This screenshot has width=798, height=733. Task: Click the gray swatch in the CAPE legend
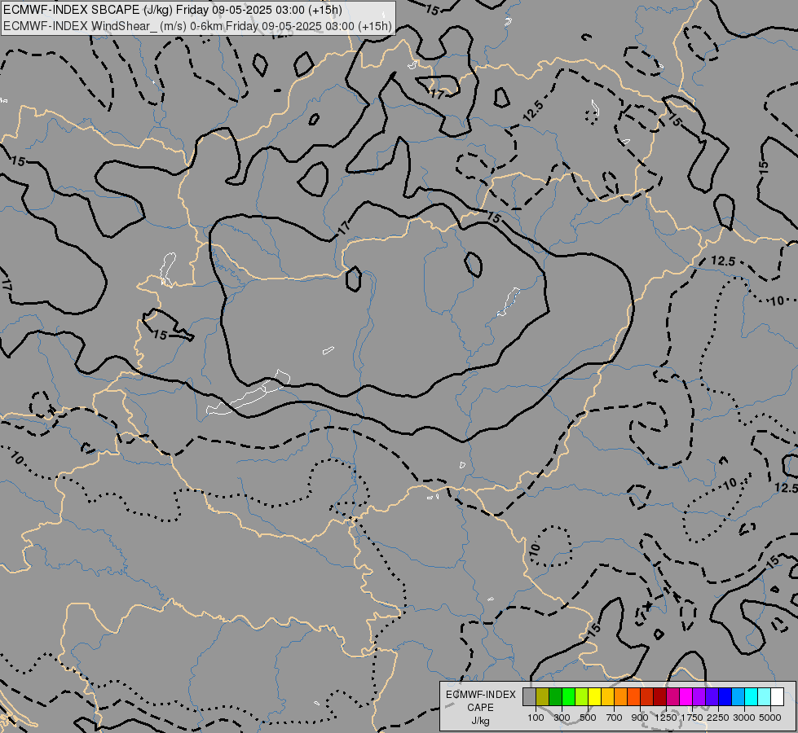(x=529, y=696)
